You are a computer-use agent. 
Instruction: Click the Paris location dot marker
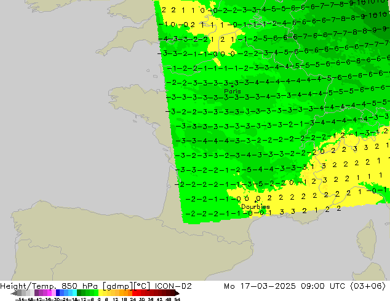(233, 86)
